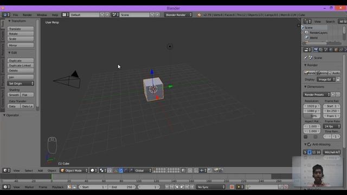Image resolution: width=347 pixels, height=195 pixels.
Task: Toggle automatic keyframe record button
Action: (x=232, y=187)
